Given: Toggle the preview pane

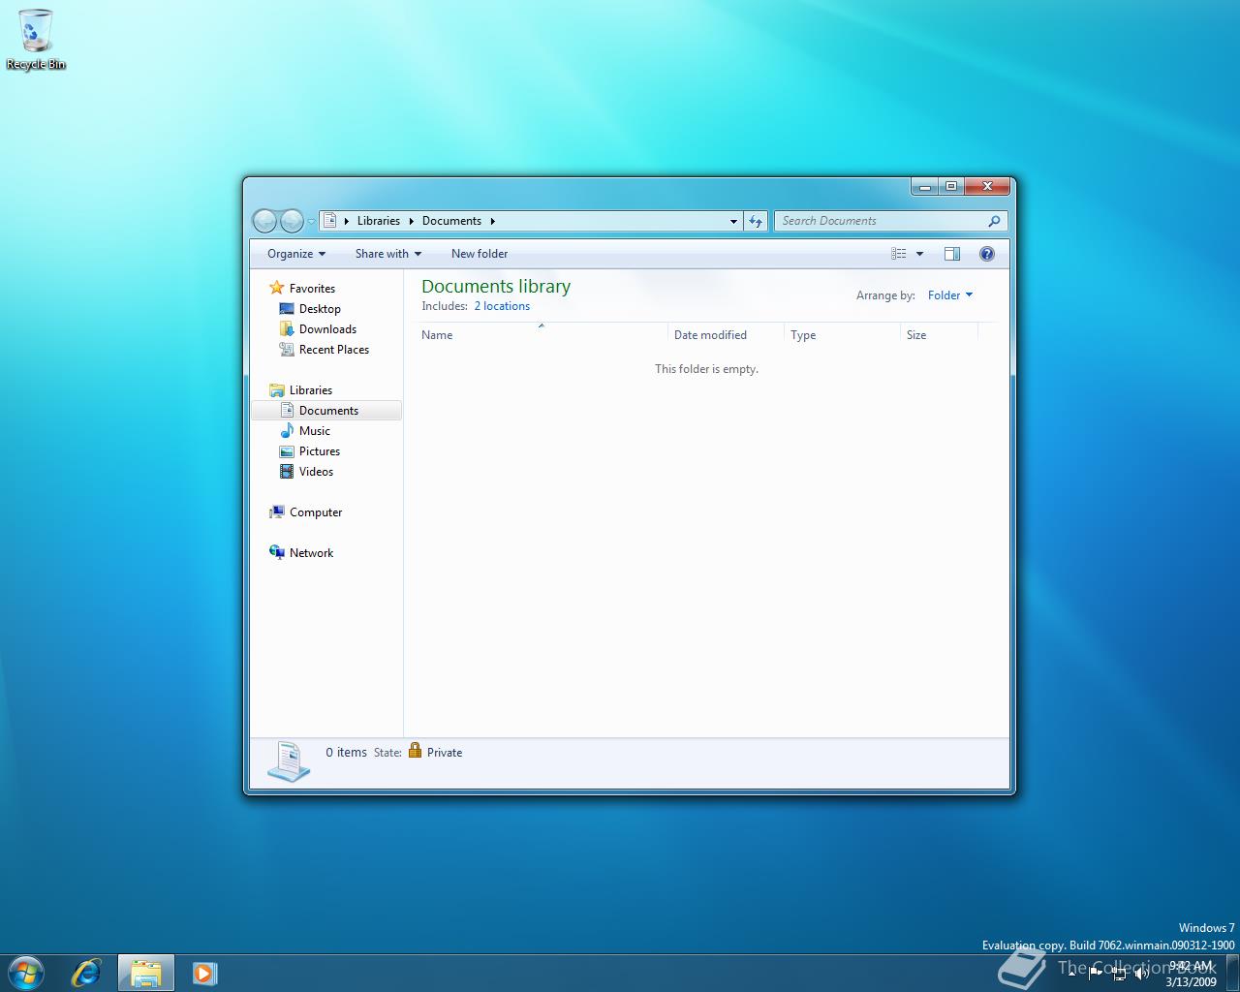Looking at the screenshot, I should (952, 254).
